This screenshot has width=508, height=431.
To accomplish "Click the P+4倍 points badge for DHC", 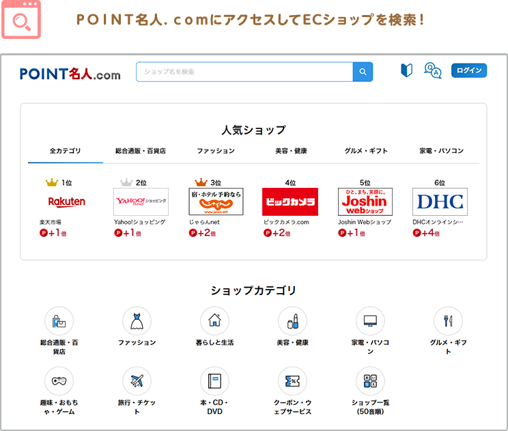I will pyautogui.click(x=425, y=233).
